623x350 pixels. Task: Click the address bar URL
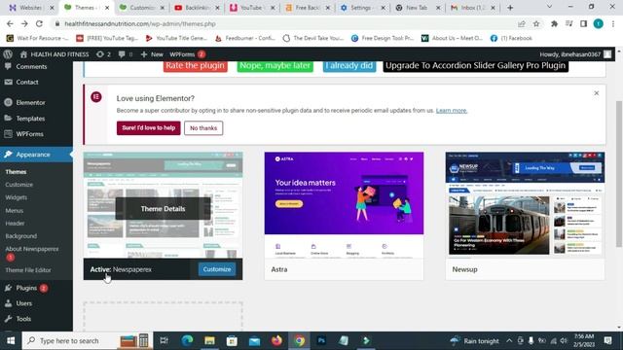coord(140,24)
